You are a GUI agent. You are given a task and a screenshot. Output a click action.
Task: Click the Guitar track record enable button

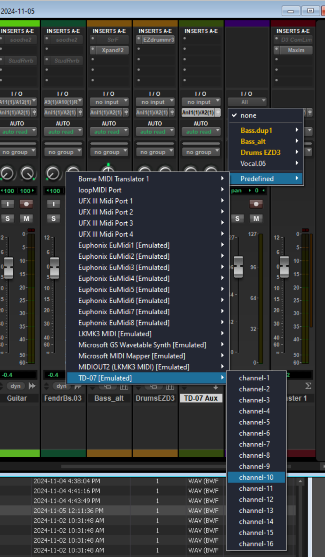click(x=26, y=204)
